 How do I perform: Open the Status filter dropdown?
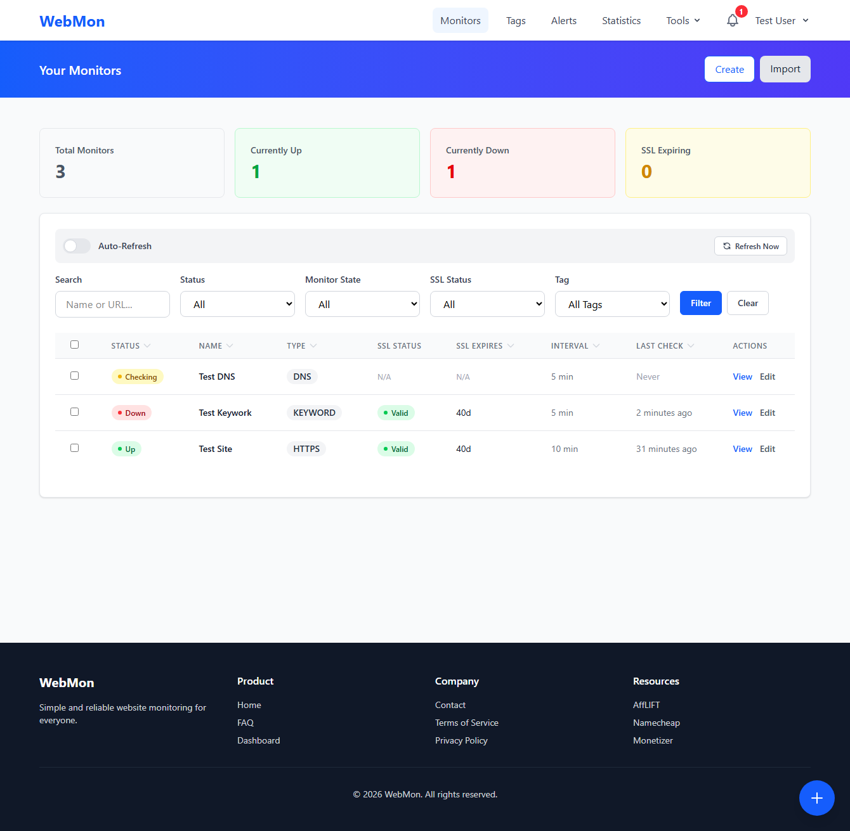click(x=237, y=304)
